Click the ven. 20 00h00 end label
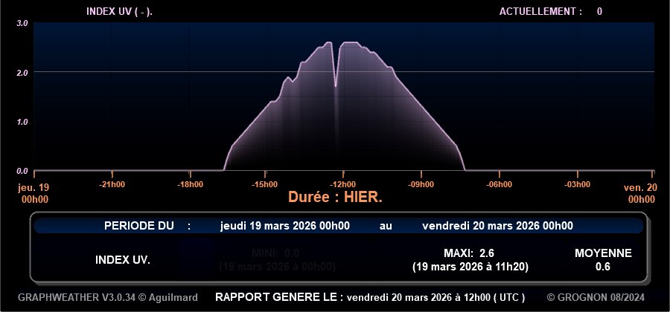 639,193
